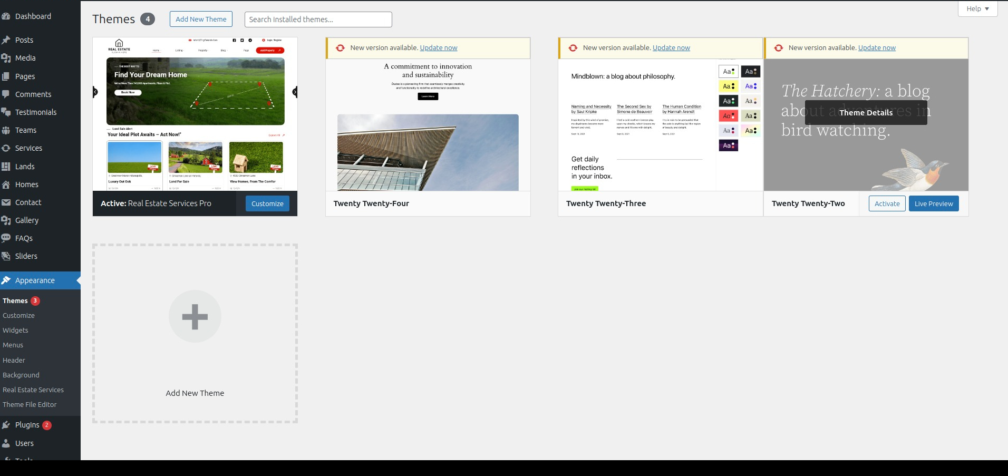Click Update now link for Twenty Twenty-Three
Image resolution: width=1008 pixels, height=476 pixels.
coord(671,47)
